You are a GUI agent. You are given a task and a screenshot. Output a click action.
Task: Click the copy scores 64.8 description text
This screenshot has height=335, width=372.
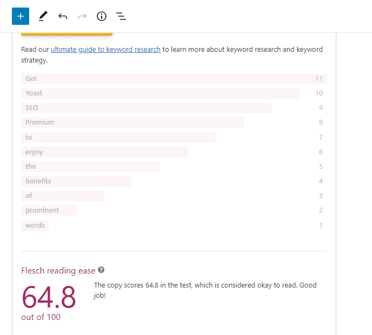205,290
